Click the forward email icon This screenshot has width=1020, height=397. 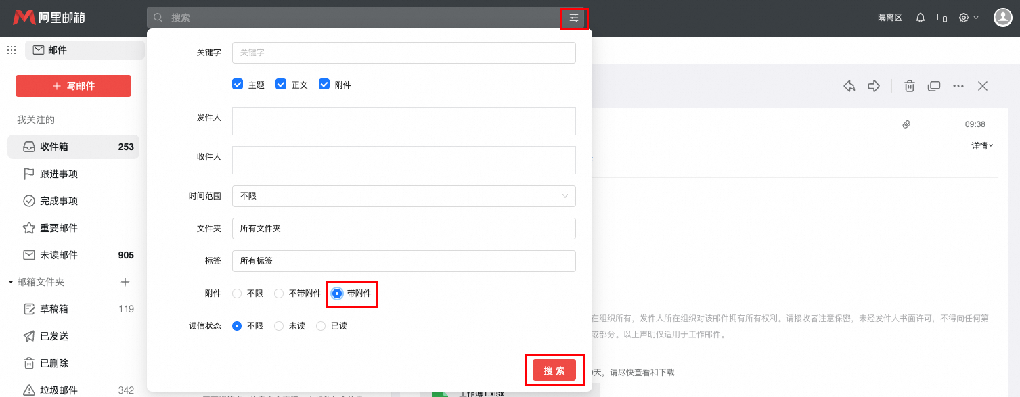[x=874, y=86]
